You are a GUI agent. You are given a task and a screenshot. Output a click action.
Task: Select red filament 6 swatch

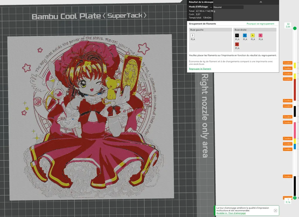coord(237,44)
